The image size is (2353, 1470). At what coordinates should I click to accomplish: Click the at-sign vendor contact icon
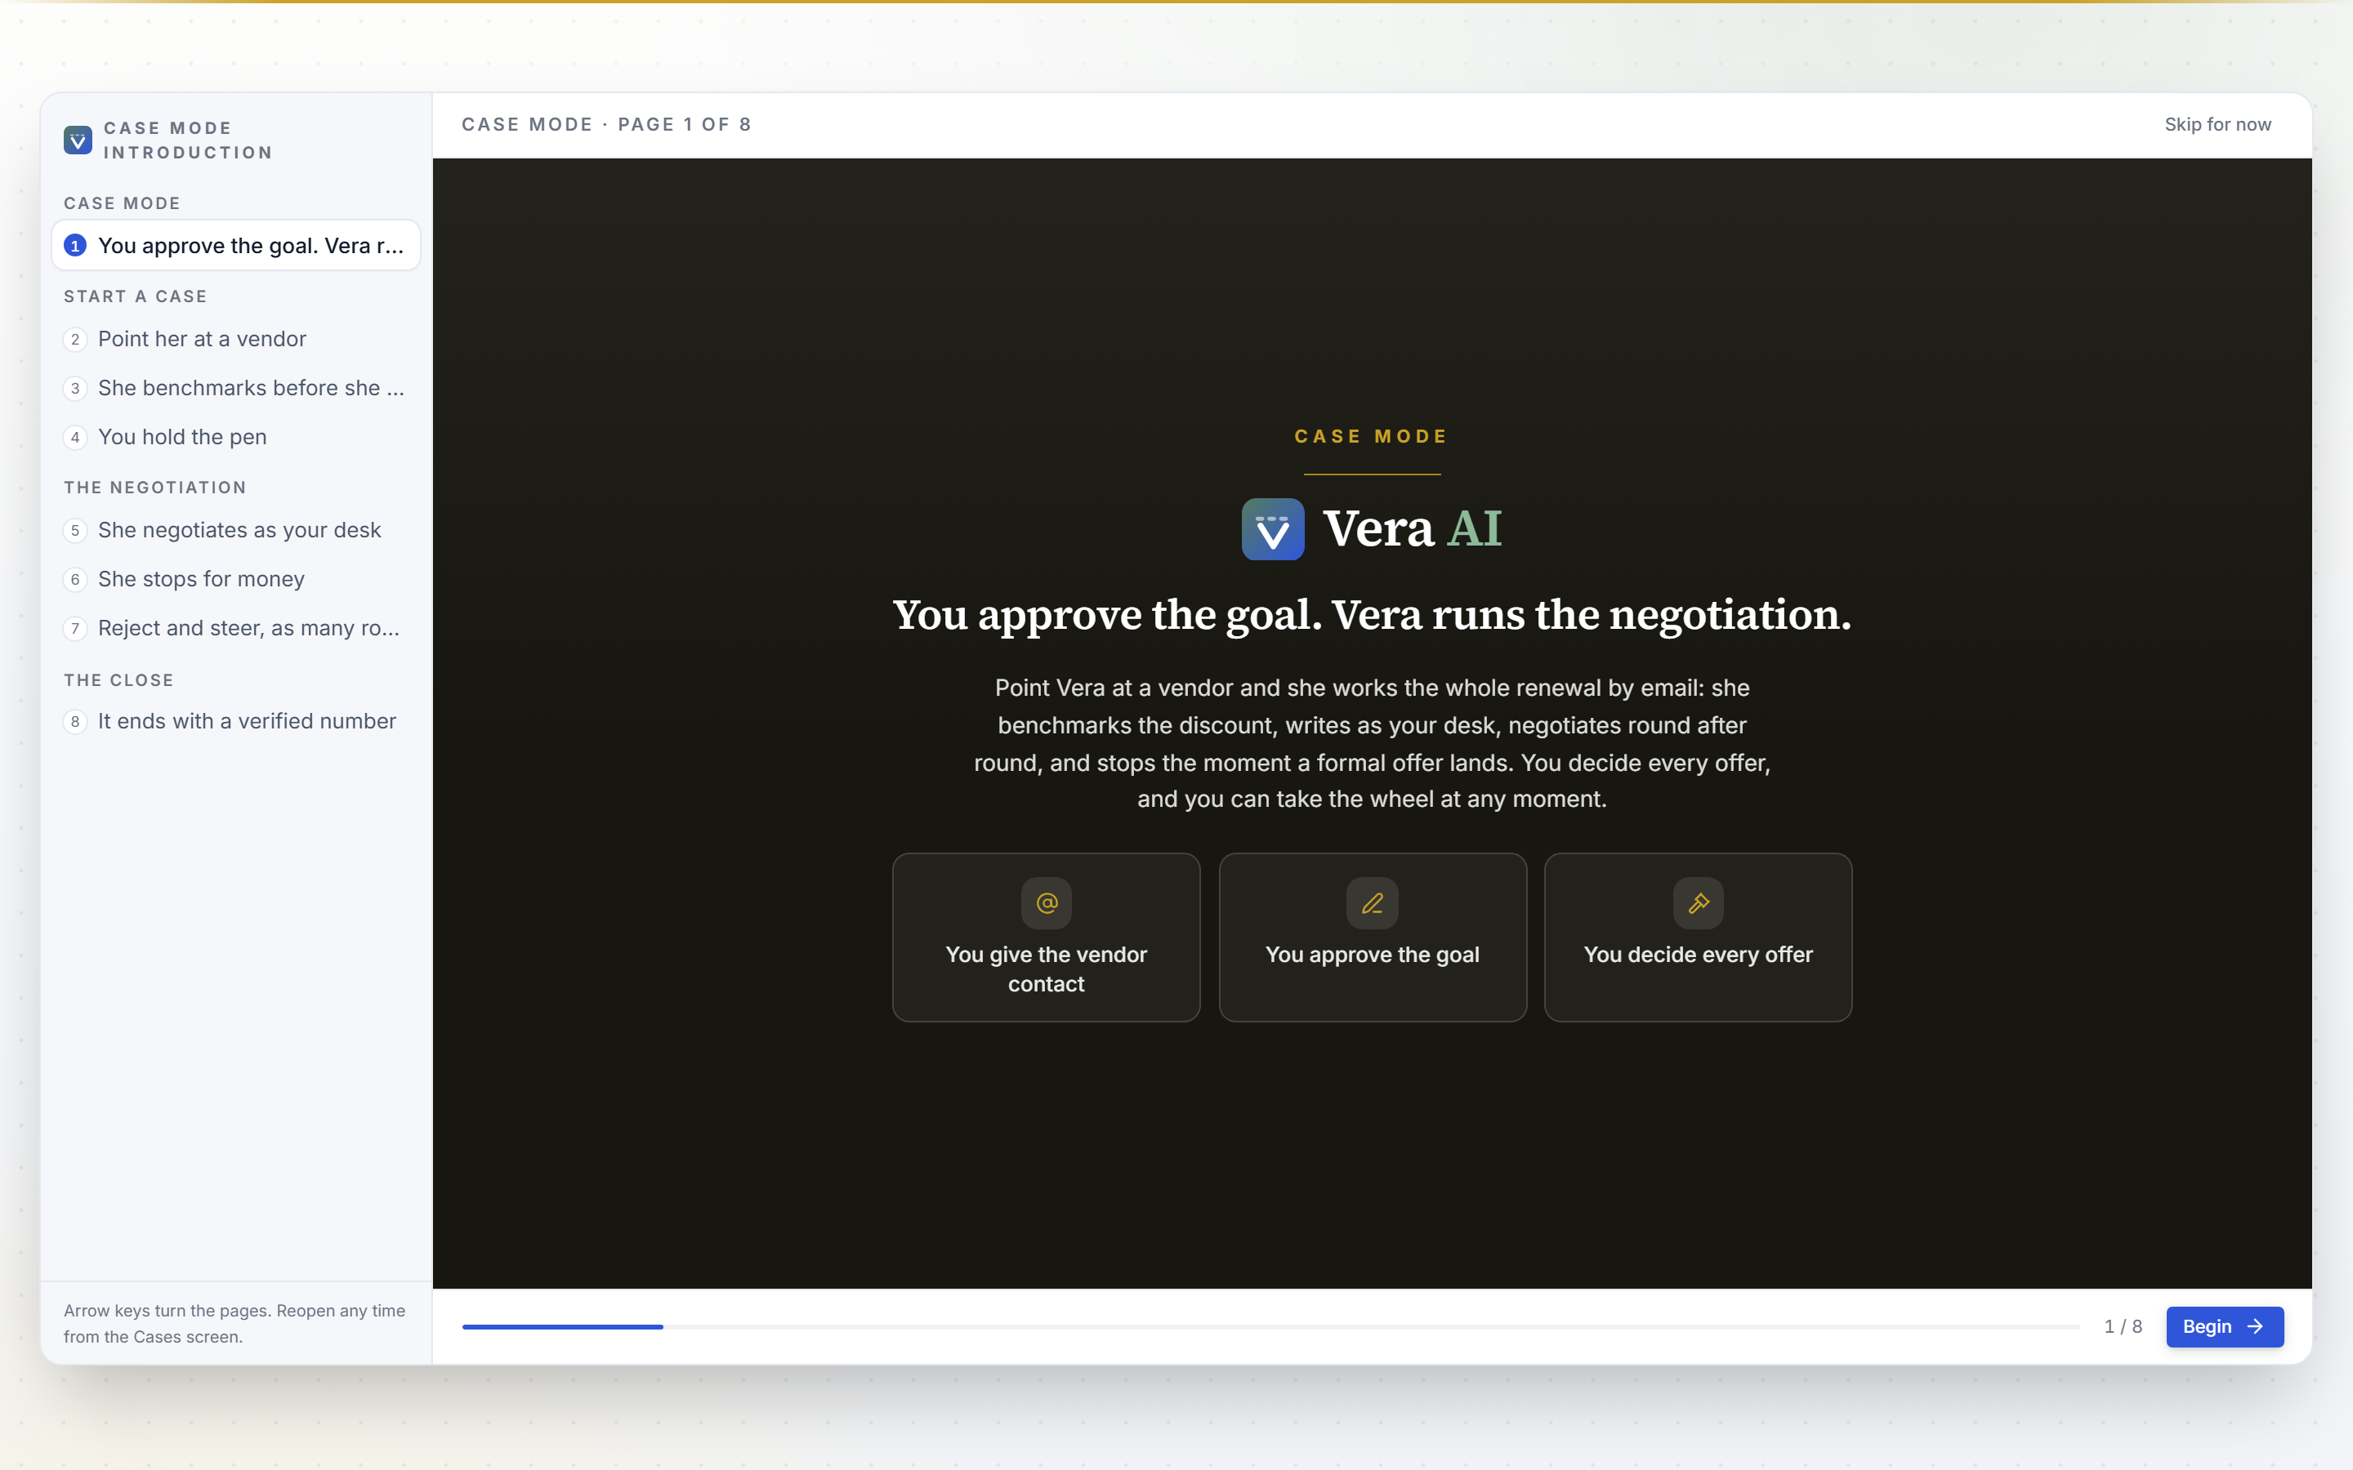(x=1047, y=903)
